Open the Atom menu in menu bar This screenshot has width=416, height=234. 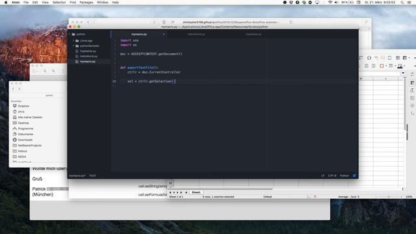pyautogui.click(x=16, y=3)
